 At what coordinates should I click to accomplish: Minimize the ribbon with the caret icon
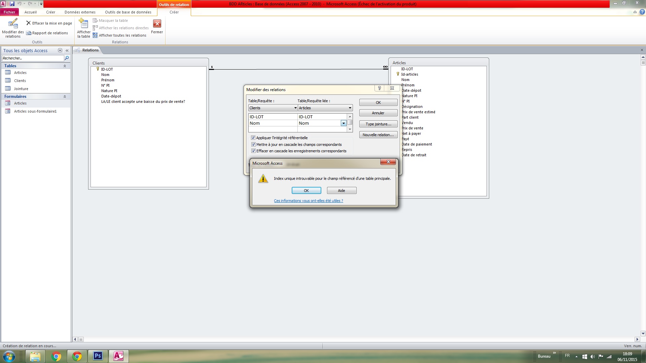[635, 12]
